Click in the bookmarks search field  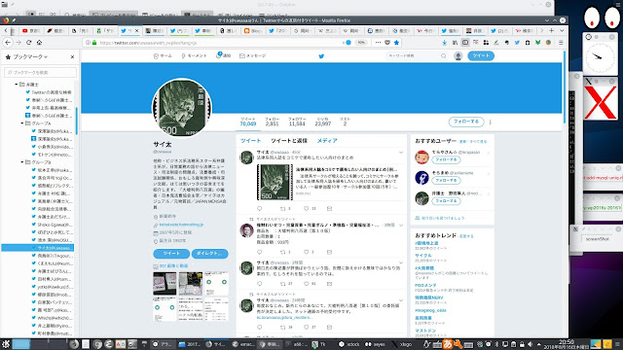pyautogui.click(x=41, y=73)
